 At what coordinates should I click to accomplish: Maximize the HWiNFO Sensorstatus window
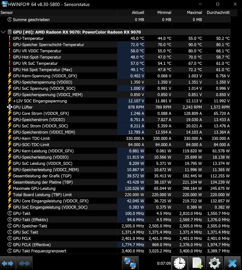pos(218,4)
